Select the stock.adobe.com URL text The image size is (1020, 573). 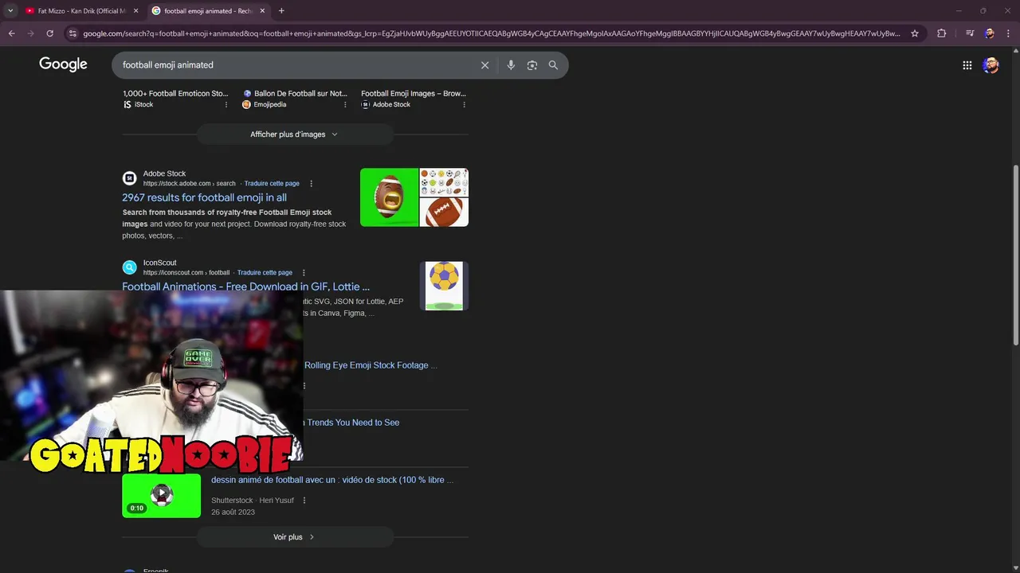pos(190,184)
